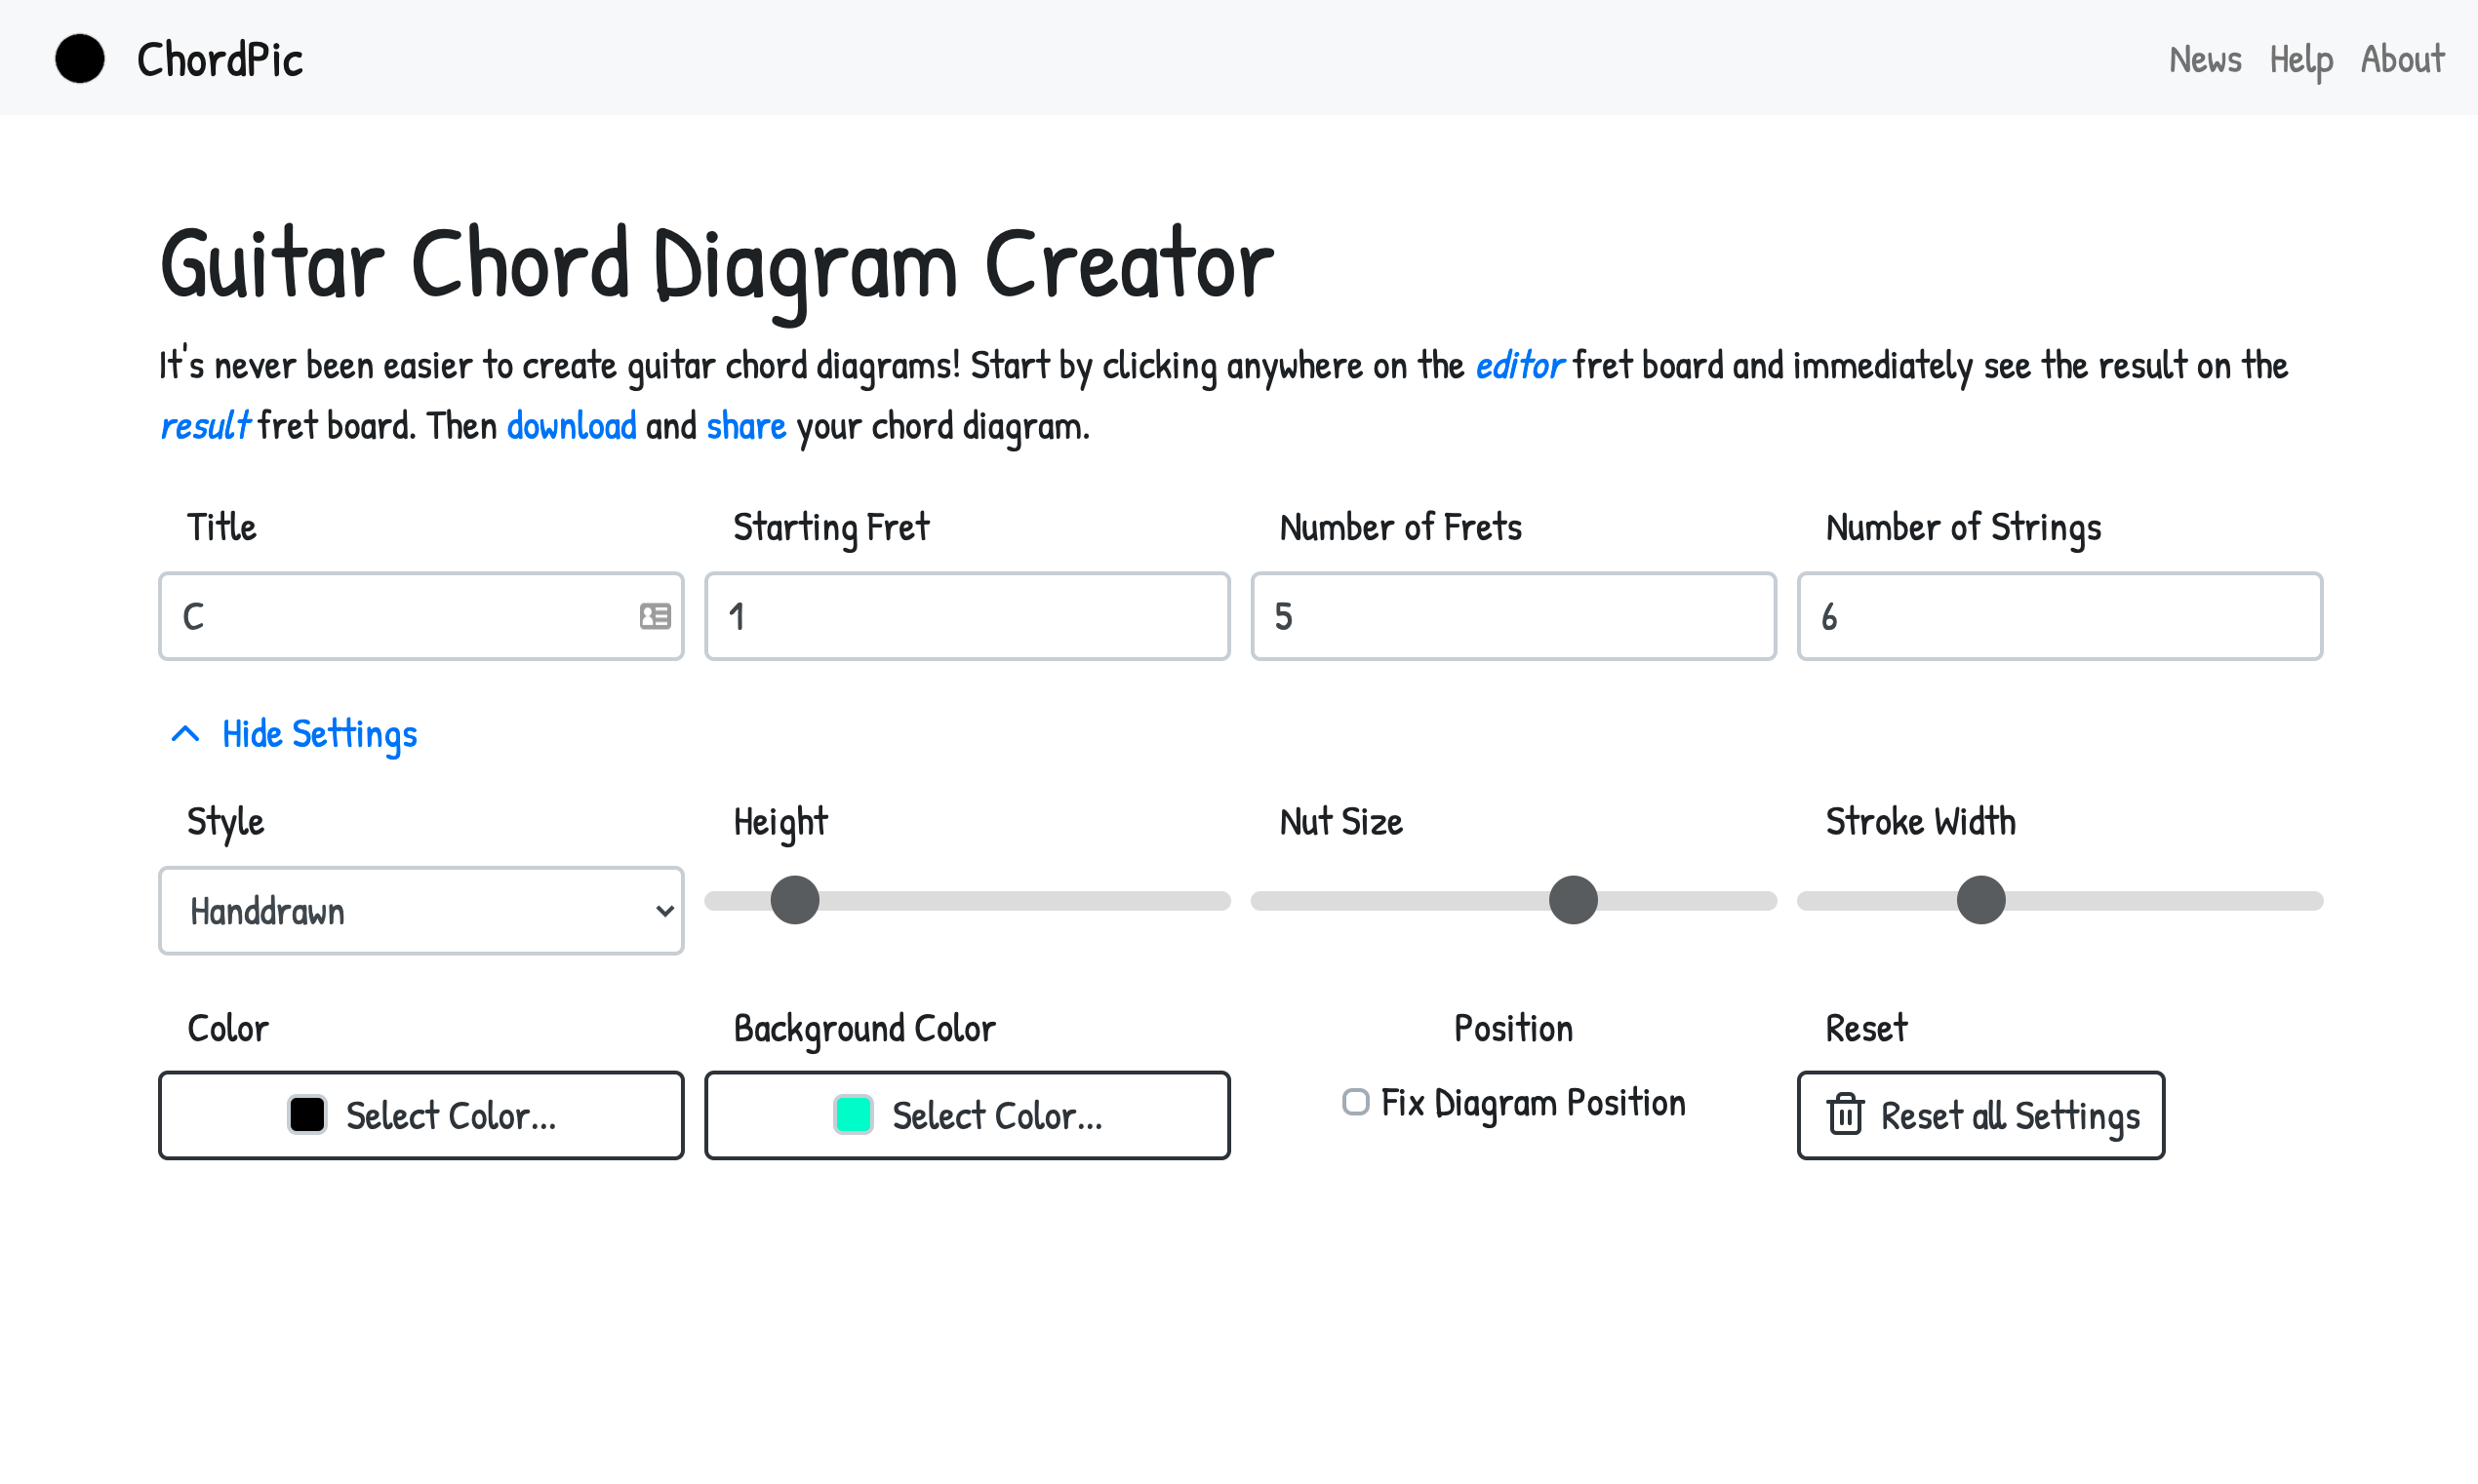Click inside the Number of Frets input
The image size is (2478, 1484).
[x=1512, y=616]
